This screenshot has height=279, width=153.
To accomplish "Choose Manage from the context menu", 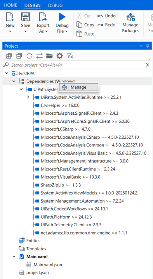I will coord(79,87).
